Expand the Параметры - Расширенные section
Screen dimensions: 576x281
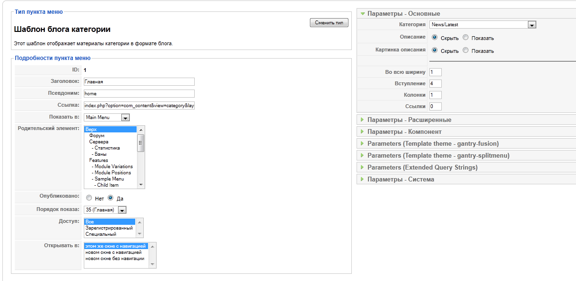[409, 120]
